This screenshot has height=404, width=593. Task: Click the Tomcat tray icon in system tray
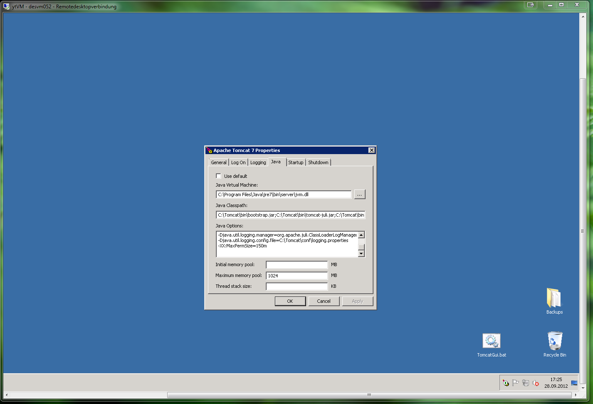(506, 383)
